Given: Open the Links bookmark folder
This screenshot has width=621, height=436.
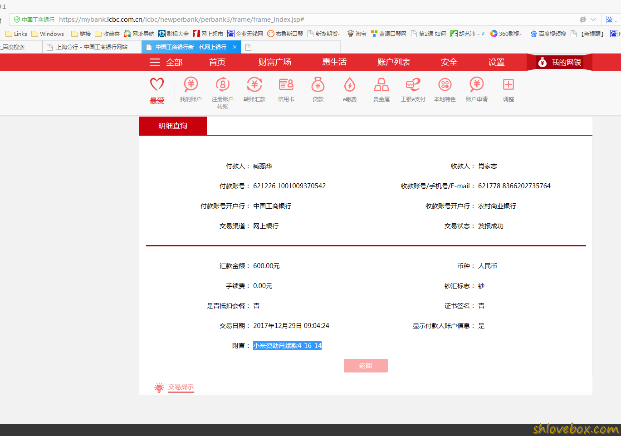Looking at the screenshot, I should [16, 34].
